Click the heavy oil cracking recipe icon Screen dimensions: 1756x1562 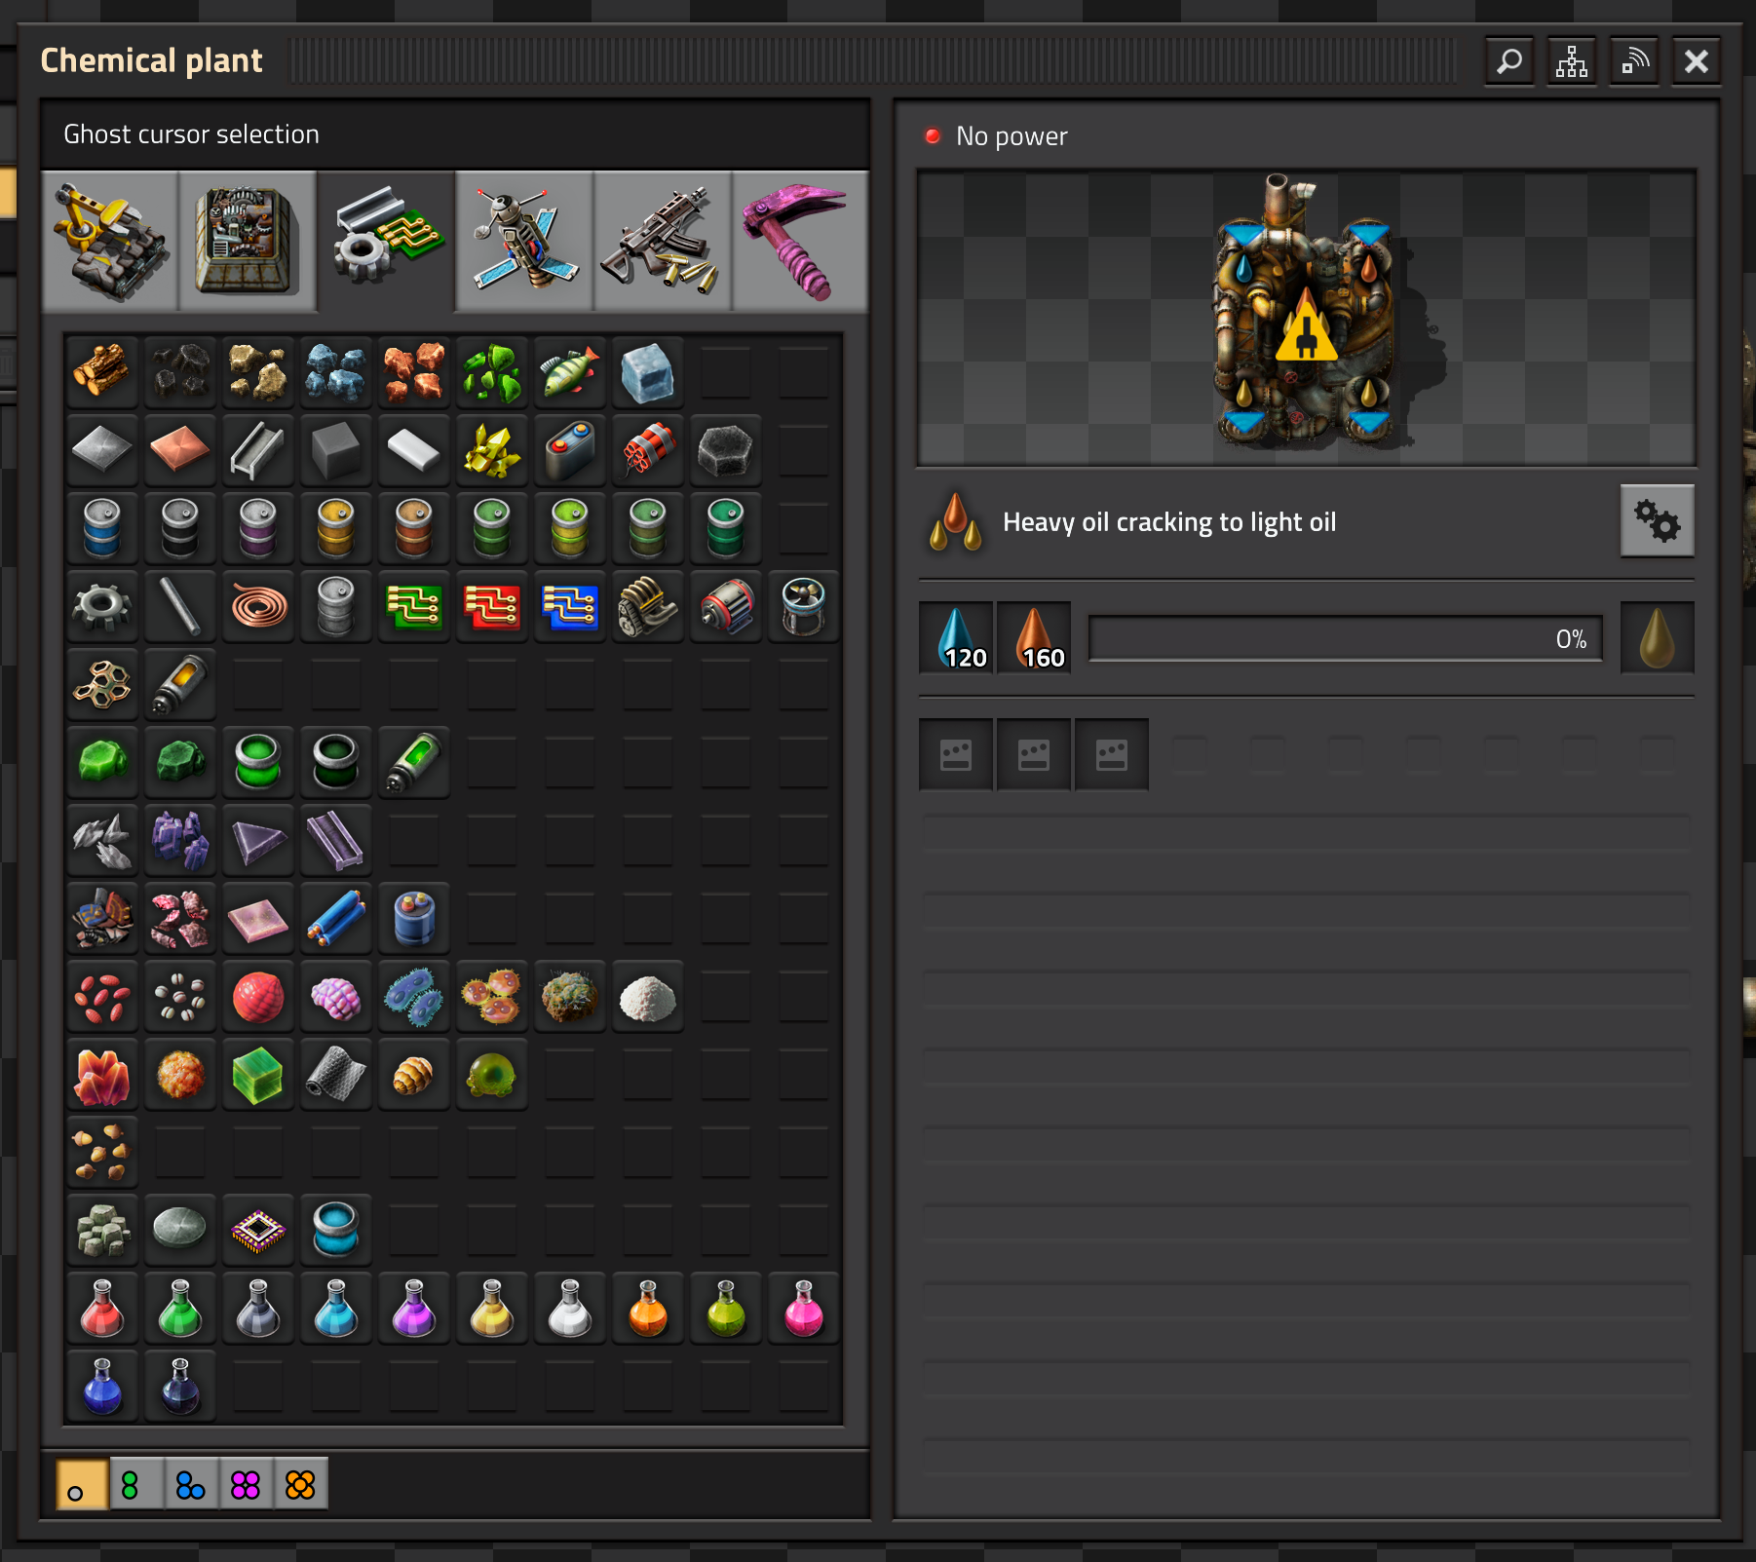click(x=955, y=521)
